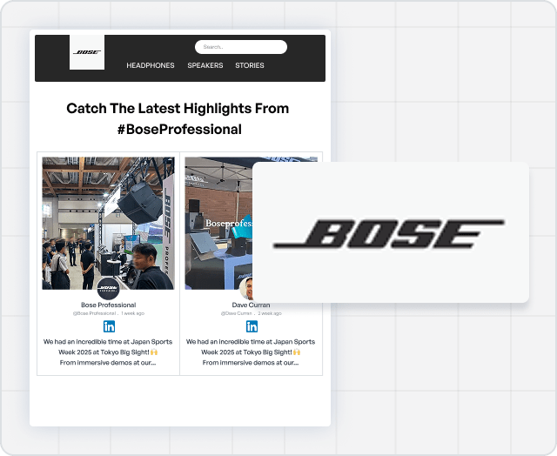
Task: Open the Bose Professional author name
Action: point(108,305)
